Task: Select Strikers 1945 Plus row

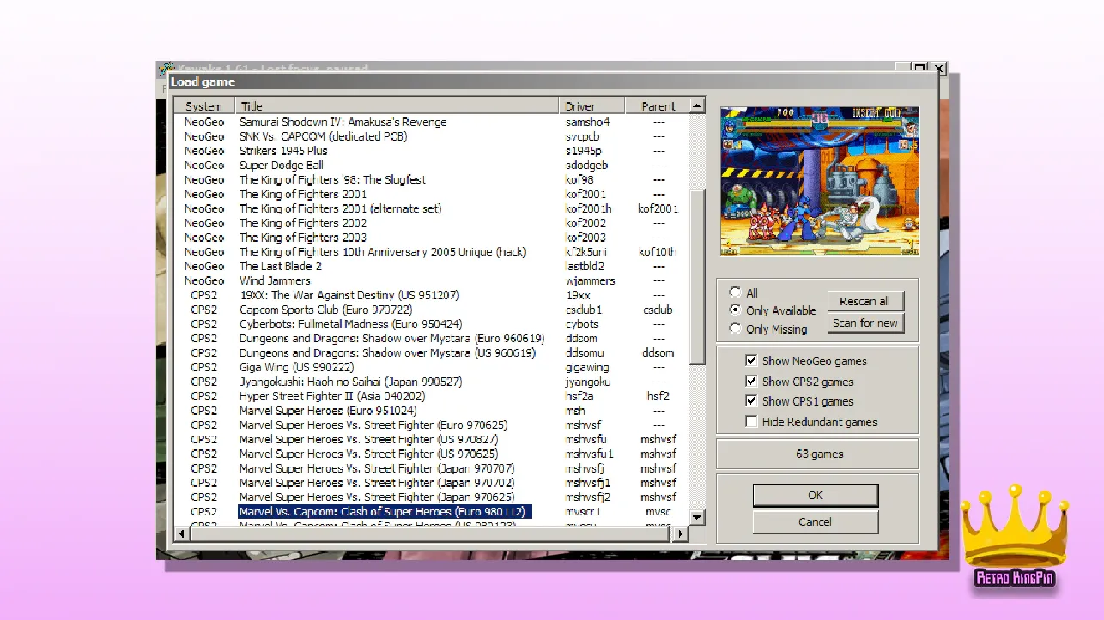Action: point(432,151)
